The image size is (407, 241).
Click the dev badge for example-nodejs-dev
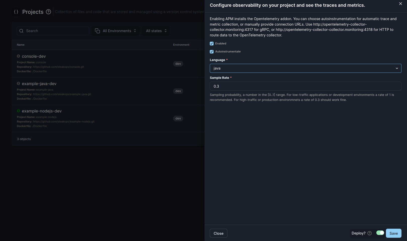[x=178, y=118]
